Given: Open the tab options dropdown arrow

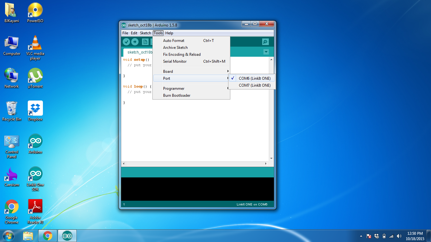Looking at the screenshot, I should pyautogui.click(x=266, y=52).
